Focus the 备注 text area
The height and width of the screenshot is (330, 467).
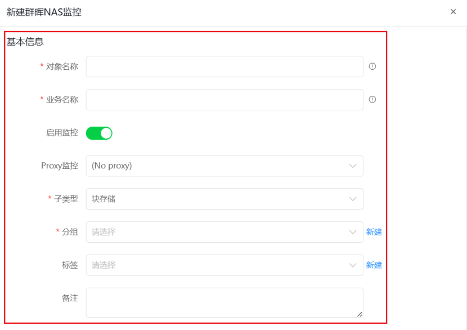point(224,302)
